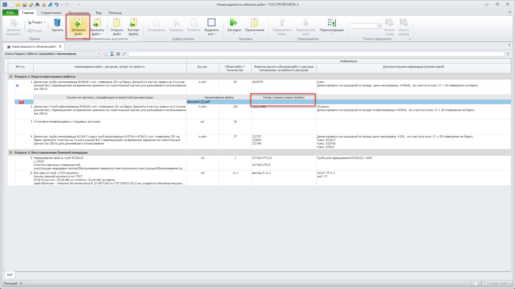
Task: Select the document (3).pdf file name cell
Action: [x=219, y=102]
